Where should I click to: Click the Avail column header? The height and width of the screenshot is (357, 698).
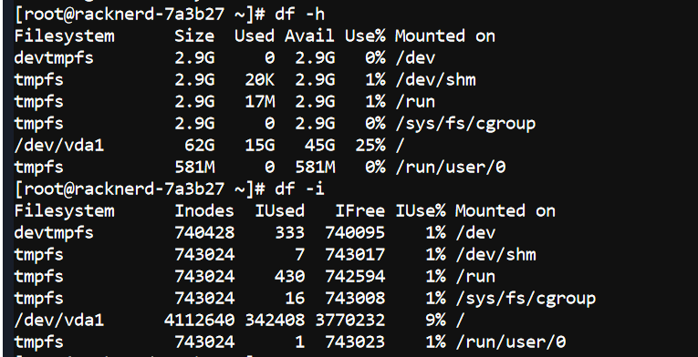point(310,36)
